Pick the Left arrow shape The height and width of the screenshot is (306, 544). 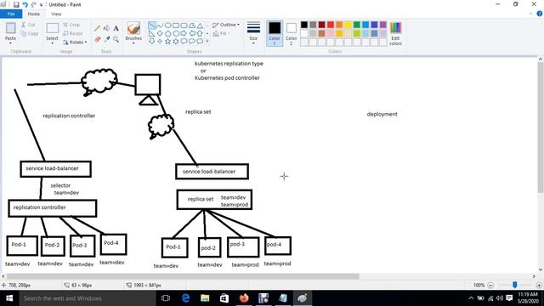tap(192, 34)
